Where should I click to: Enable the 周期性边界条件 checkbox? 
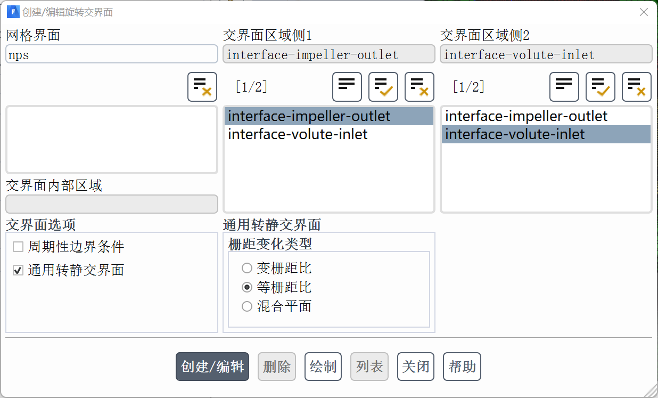[x=19, y=247]
